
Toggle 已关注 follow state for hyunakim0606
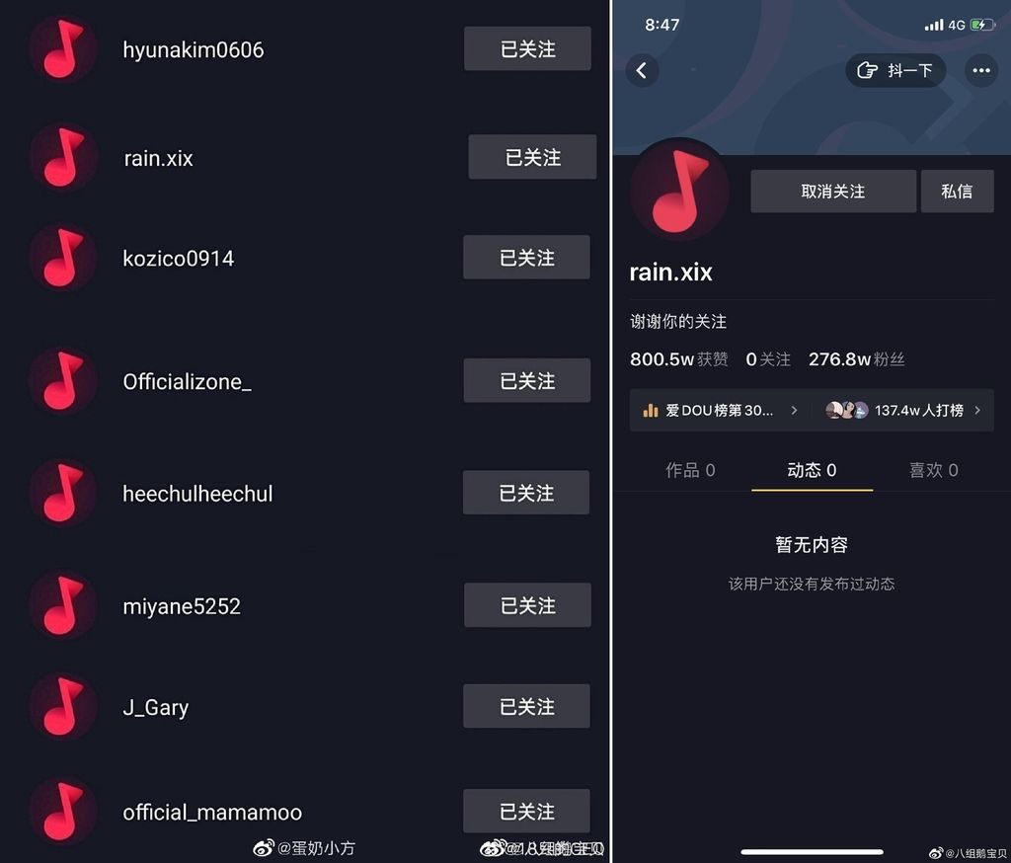(x=527, y=48)
